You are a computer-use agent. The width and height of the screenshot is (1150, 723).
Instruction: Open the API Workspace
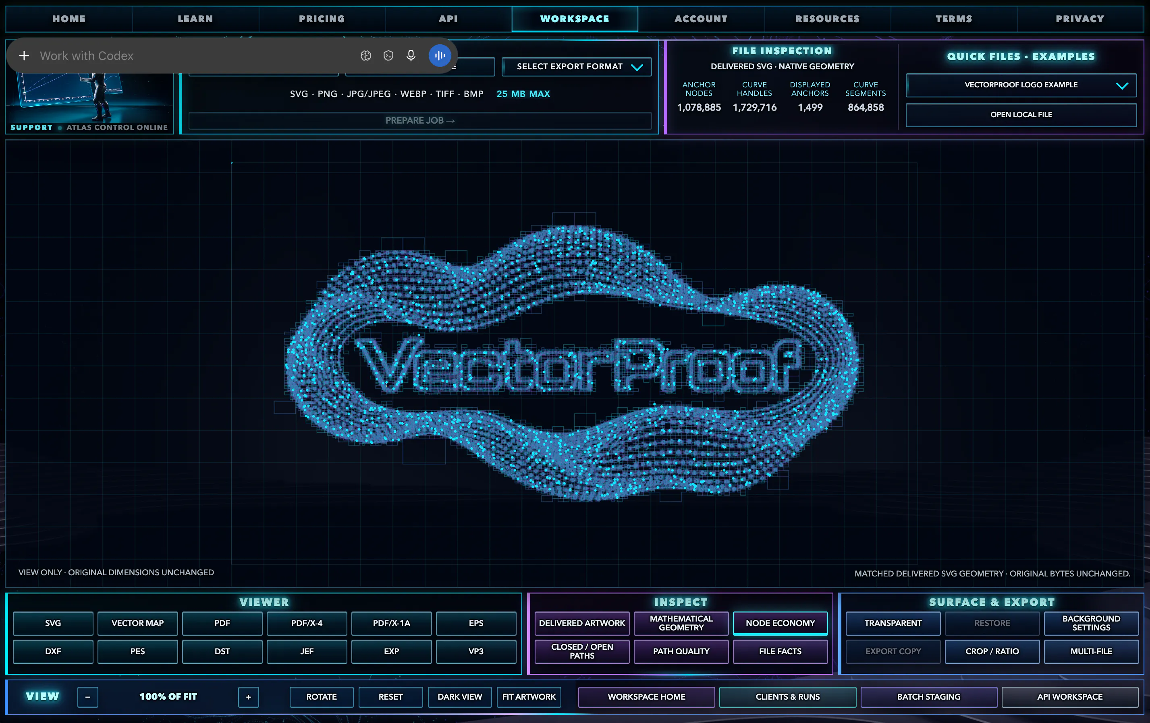click(1070, 697)
